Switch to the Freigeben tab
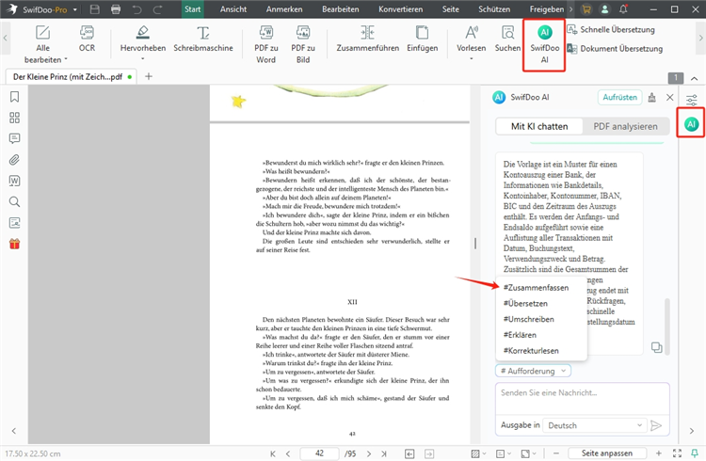Viewport: 706px width, 461px height. [547, 9]
